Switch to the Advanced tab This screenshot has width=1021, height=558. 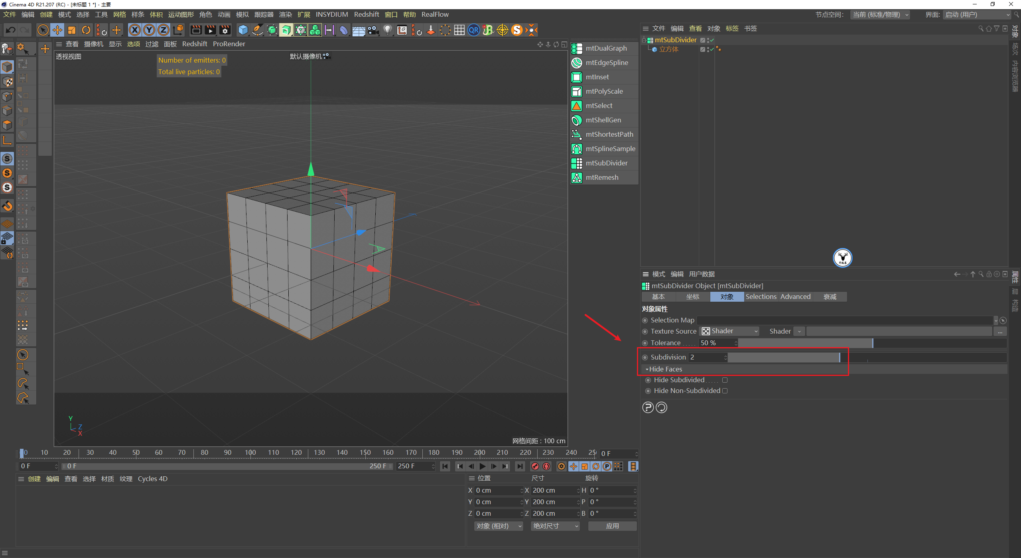pyautogui.click(x=795, y=297)
